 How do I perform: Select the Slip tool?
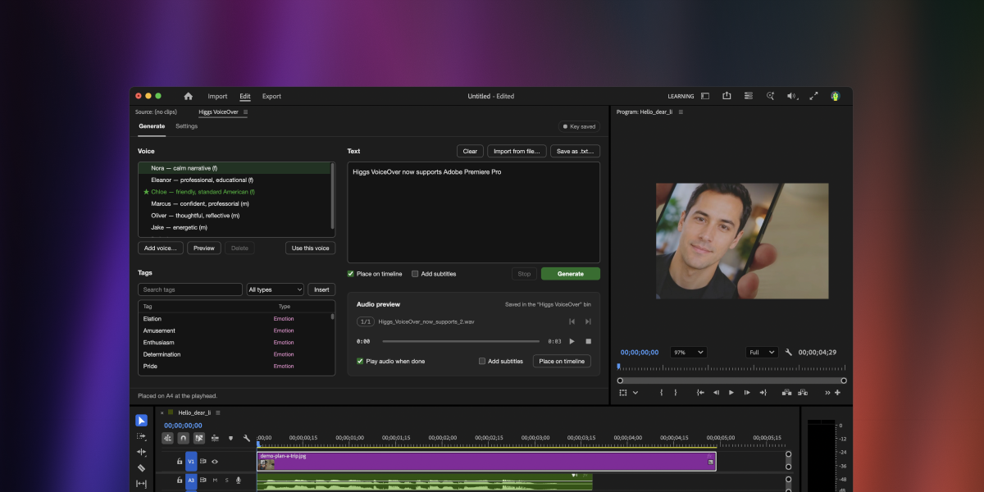coord(141,484)
